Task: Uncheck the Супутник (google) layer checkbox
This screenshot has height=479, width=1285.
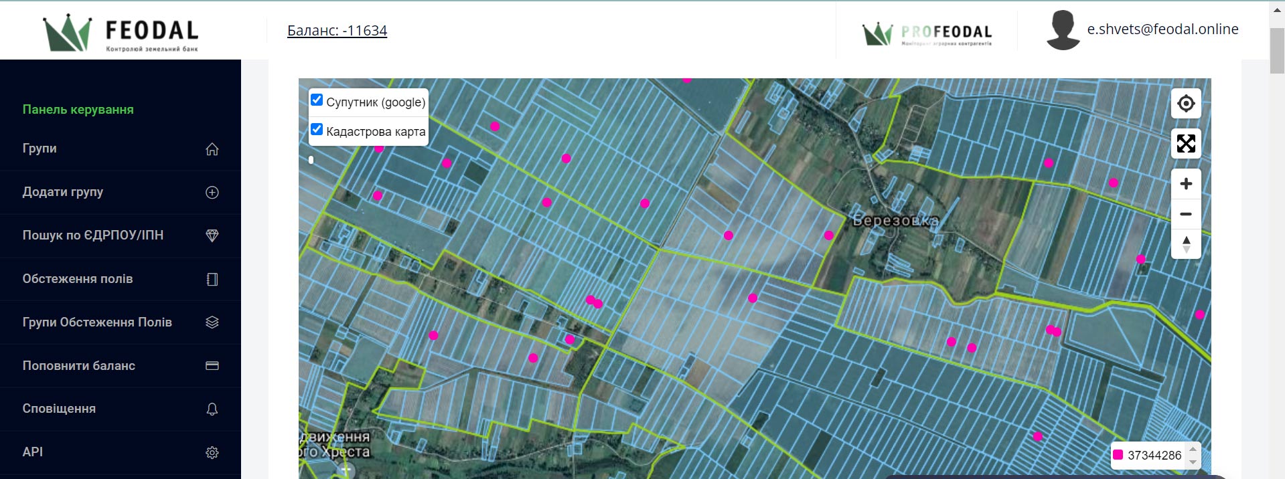Action: [x=317, y=100]
